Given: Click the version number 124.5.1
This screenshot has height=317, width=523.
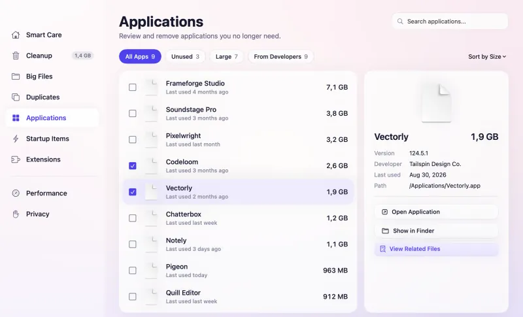Looking at the screenshot, I should [x=418, y=154].
